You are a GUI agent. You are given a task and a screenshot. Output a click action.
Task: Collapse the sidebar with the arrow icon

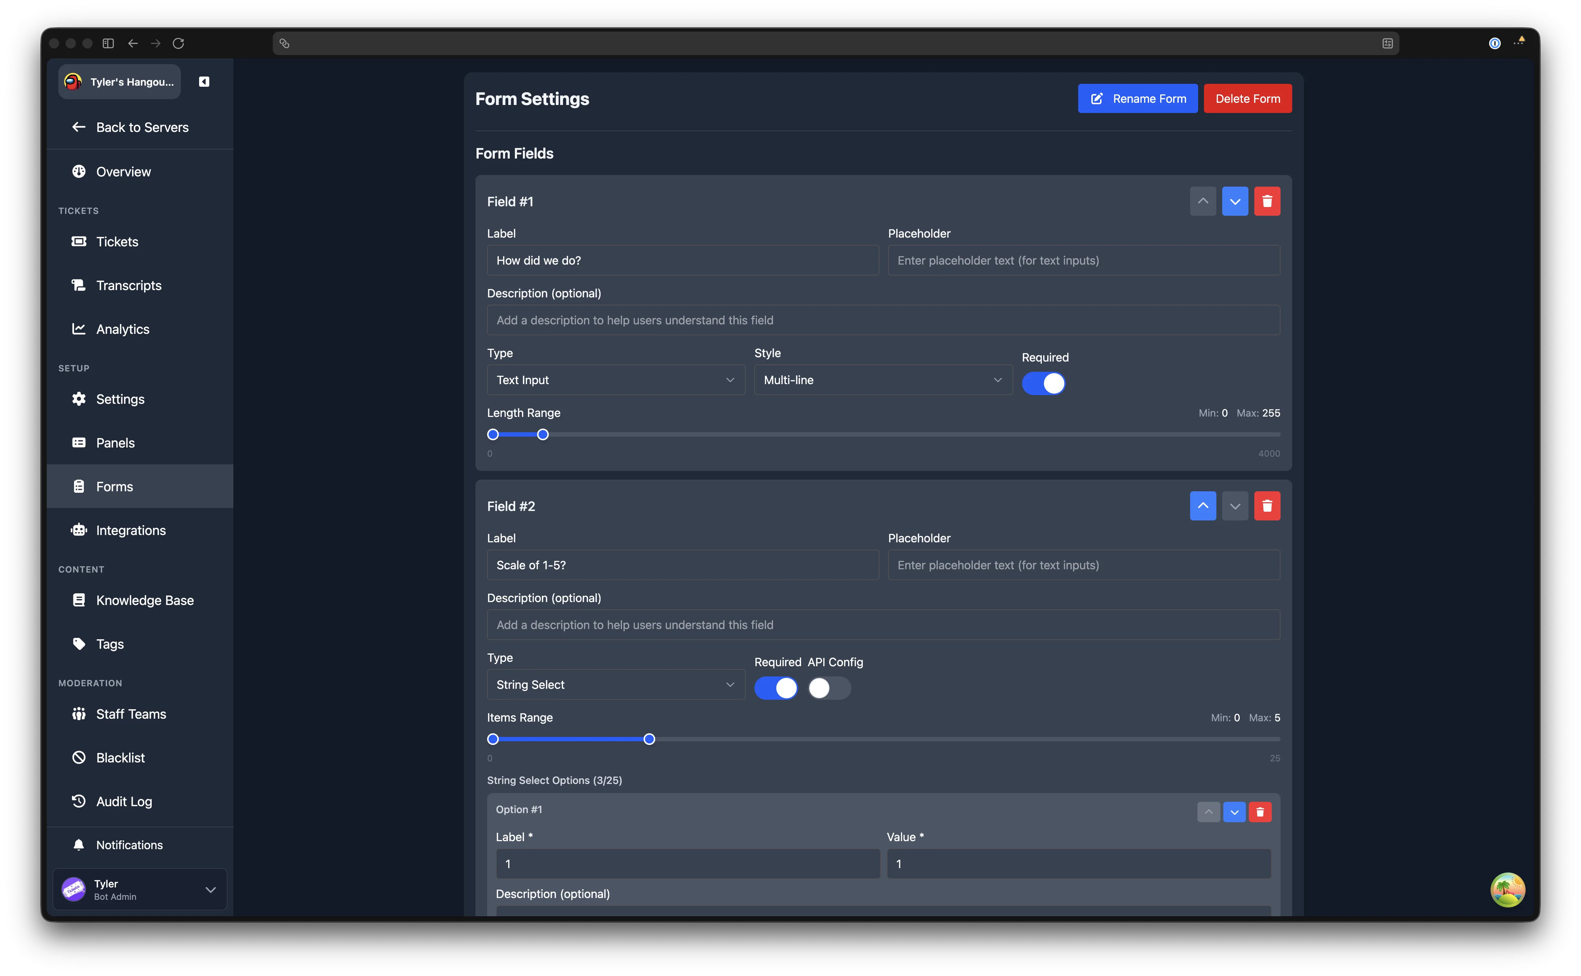(204, 81)
